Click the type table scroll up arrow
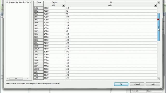Screen dimensions: 166x93 (x=158, y=3)
